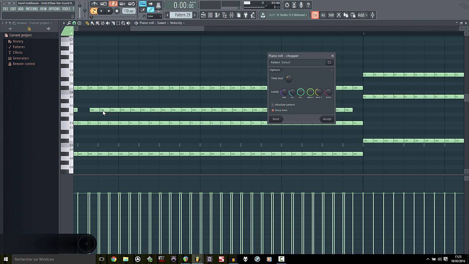Open the OPTIONS menu
This screenshot has width=469, height=264.
click(x=54, y=9)
